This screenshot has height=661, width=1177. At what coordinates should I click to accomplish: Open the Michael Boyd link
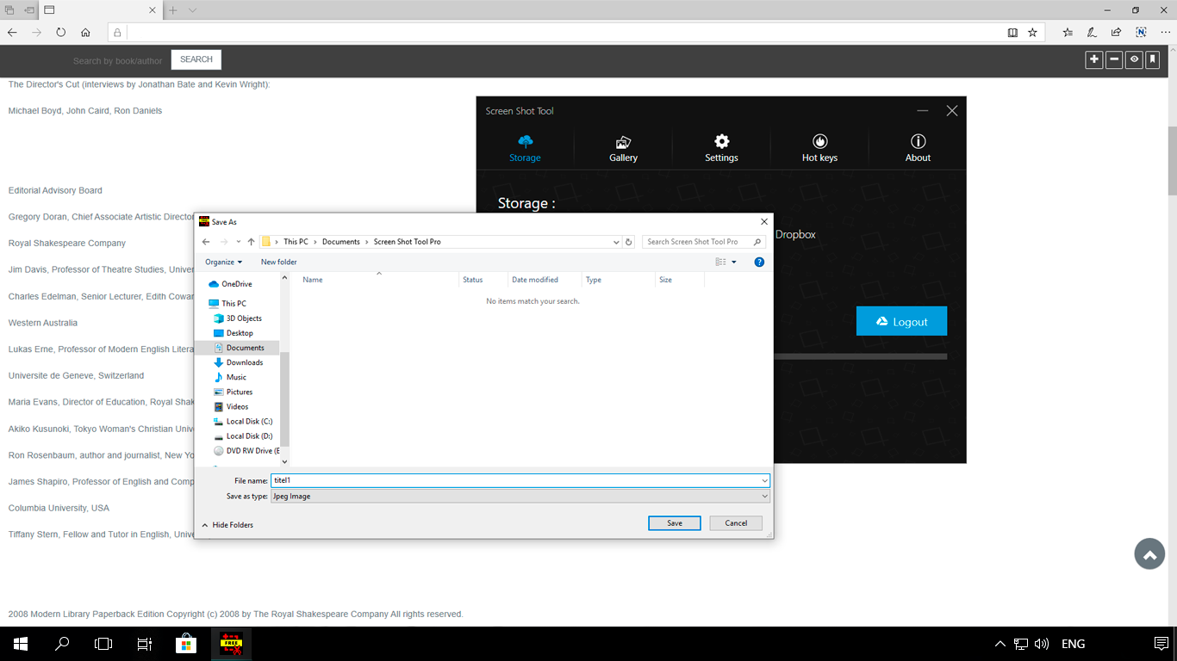(x=34, y=110)
